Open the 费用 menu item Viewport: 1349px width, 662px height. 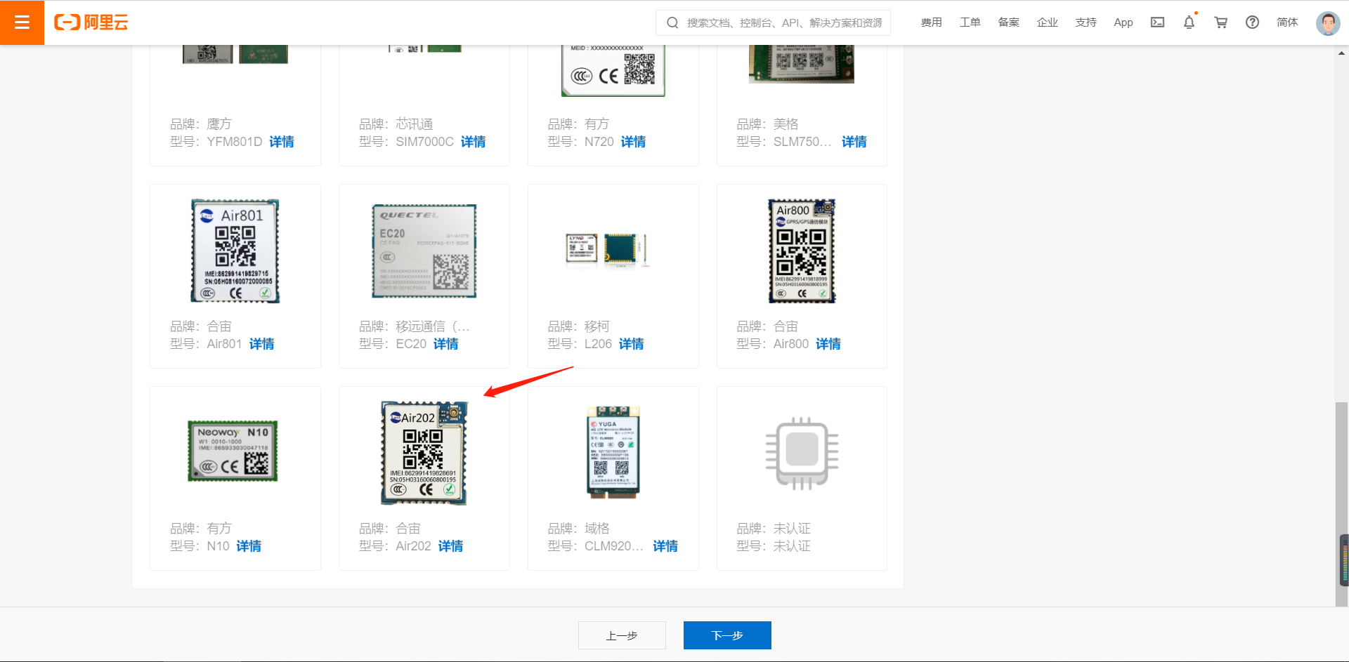931,22
